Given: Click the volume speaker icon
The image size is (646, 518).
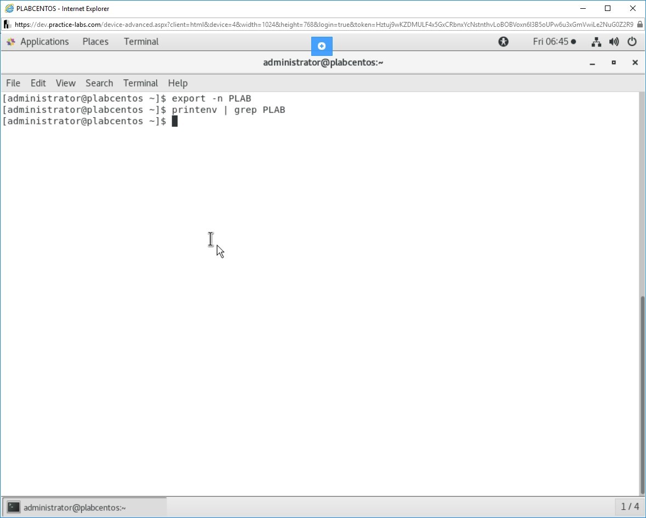Looking at the screenshot, I should [x=614, y=42].
